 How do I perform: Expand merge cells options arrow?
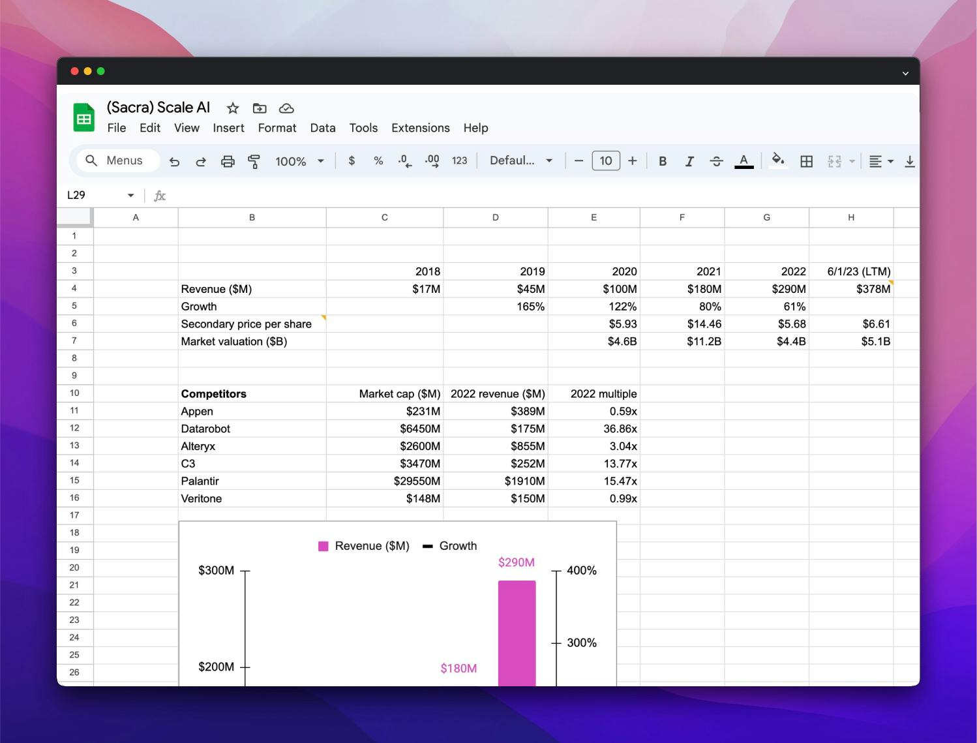pyautogui.click(x=852, y=161)
